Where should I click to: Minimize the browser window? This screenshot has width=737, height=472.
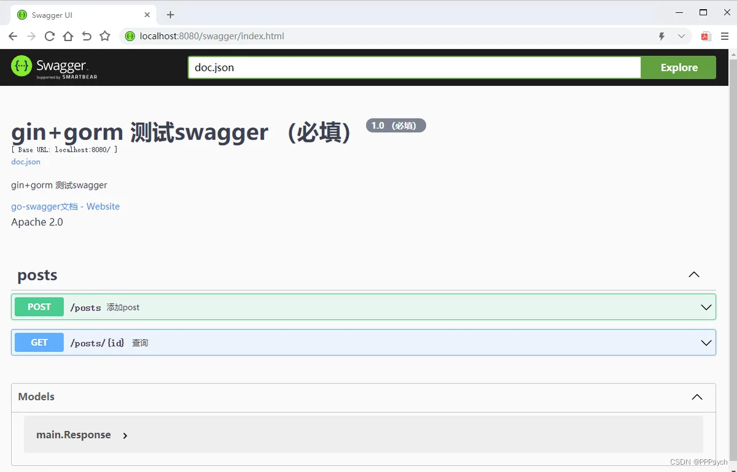click(x=680, y=12)
